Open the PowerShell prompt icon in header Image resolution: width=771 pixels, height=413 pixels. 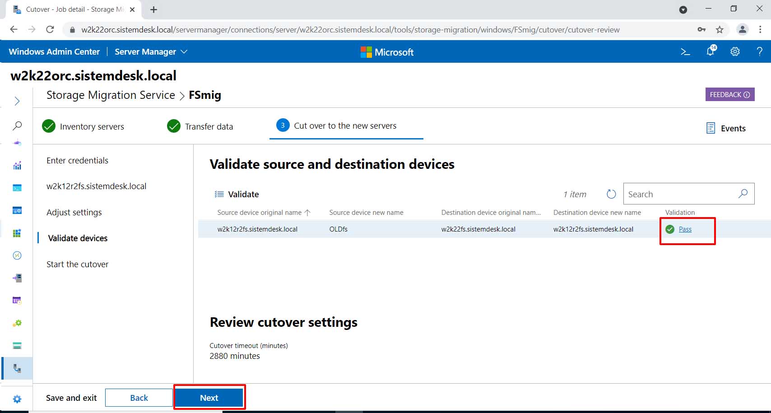click(685, 52)
